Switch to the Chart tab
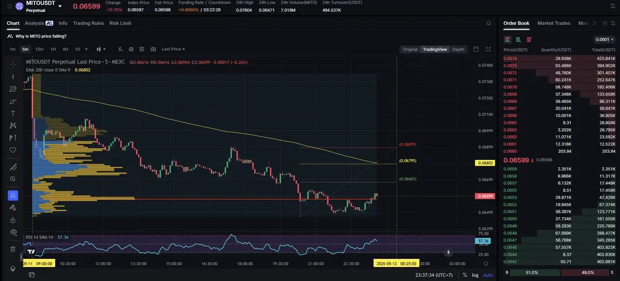This screenshot has height=281, width=620. coord(13,23)
